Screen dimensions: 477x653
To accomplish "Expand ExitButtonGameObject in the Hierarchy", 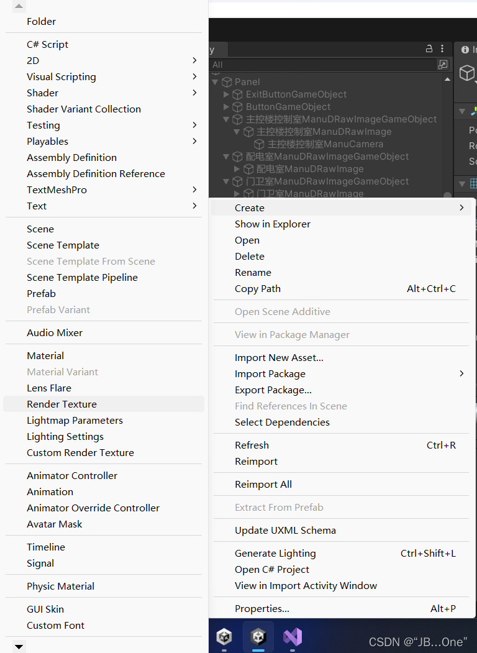I will (225, 94).
